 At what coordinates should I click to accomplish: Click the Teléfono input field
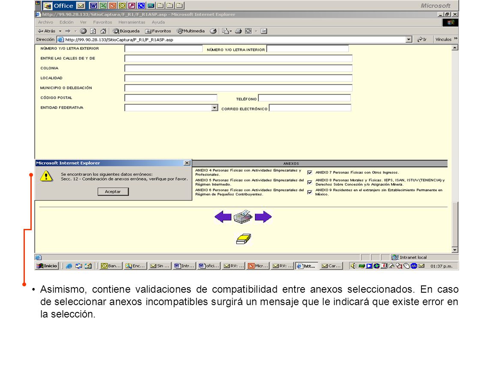pyautogui.click(x=305, y=98)
